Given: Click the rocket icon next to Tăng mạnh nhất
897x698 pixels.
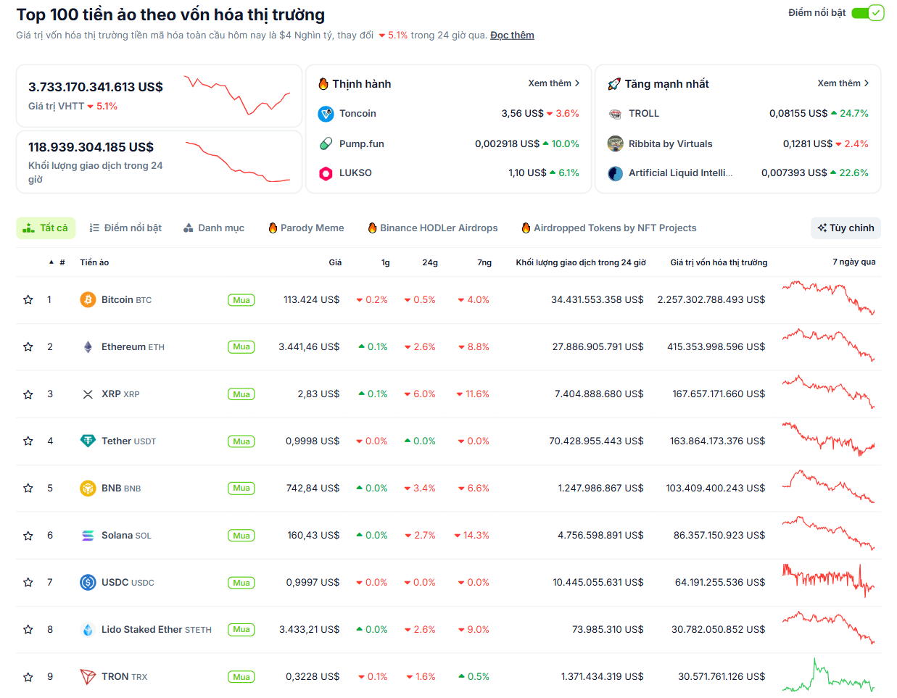Looking at the screenshot, I should (614, 83).
